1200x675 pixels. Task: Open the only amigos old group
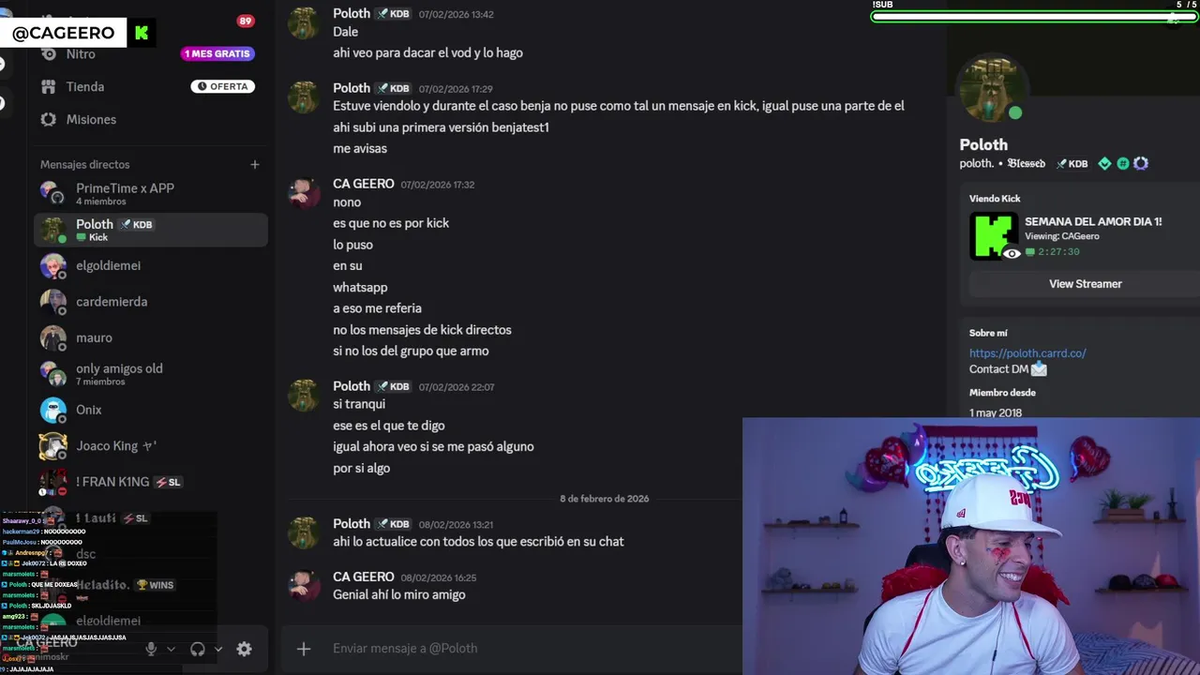tap(151, 374)
